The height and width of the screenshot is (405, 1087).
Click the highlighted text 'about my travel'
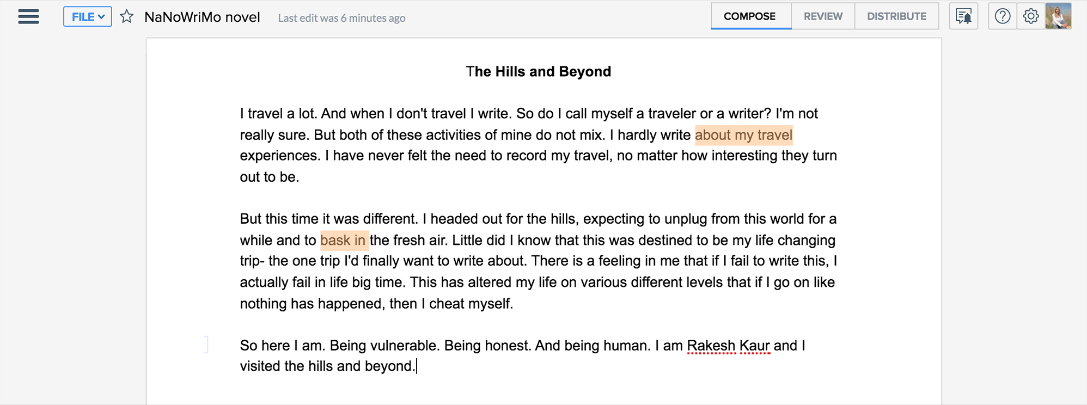tap(743, 135)
